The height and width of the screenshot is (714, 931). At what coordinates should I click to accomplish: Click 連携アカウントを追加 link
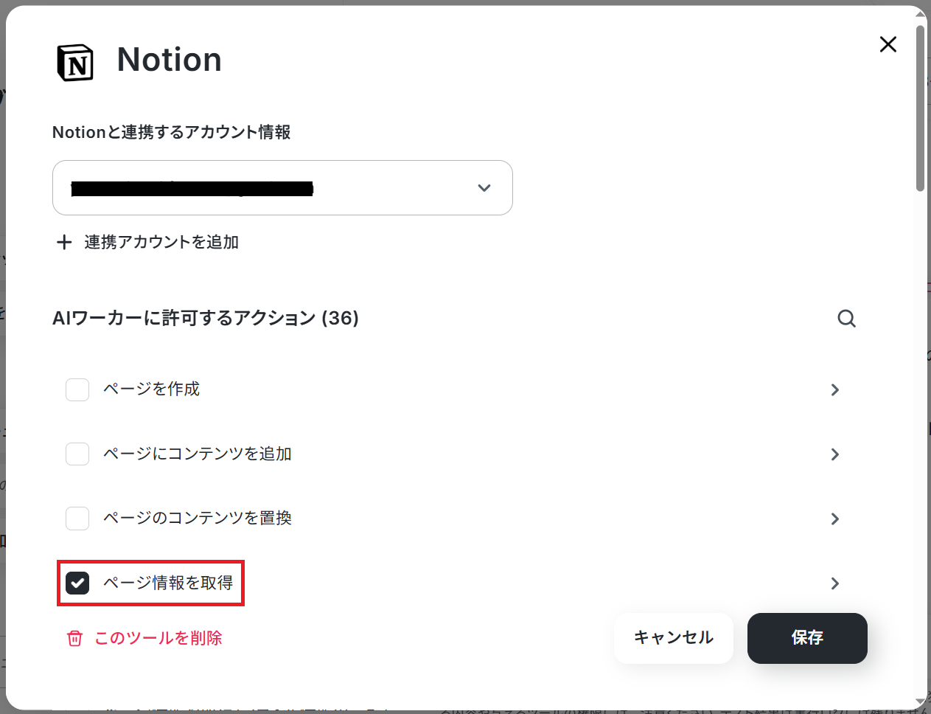pyautogui.click(x=161, y=242)
